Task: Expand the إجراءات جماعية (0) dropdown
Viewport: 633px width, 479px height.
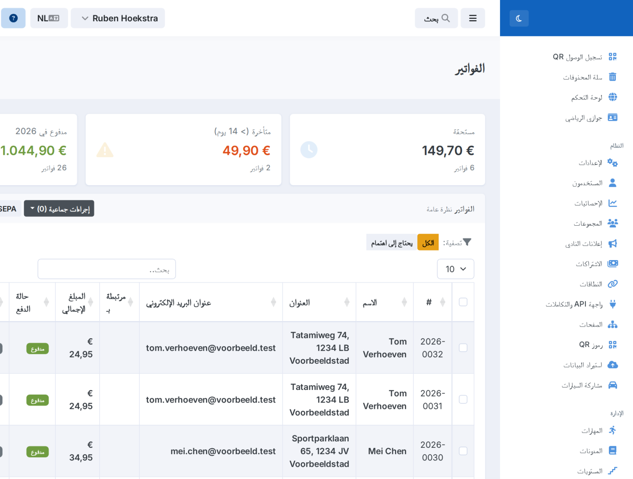Action: coord(59,209)
